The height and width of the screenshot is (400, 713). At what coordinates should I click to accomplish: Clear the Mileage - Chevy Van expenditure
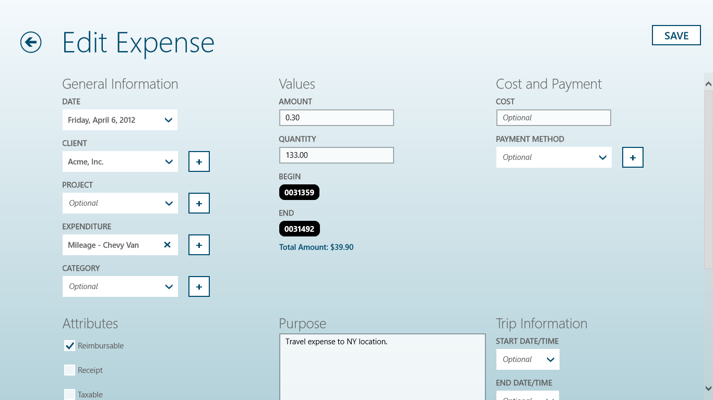[168, 245]
